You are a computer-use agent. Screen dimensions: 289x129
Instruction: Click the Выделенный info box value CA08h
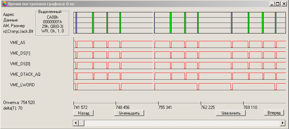coord(52,17)
